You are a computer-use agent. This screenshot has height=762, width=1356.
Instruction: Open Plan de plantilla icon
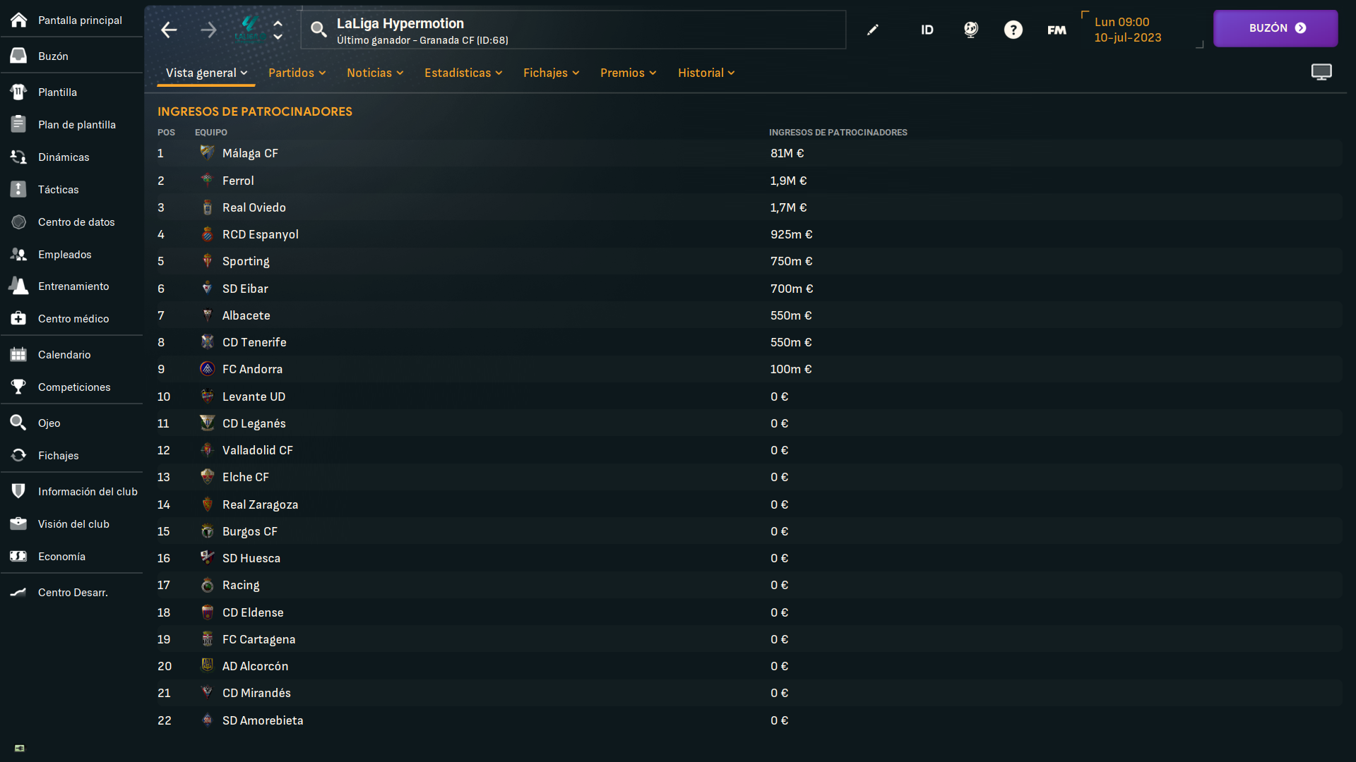(19, 124)
